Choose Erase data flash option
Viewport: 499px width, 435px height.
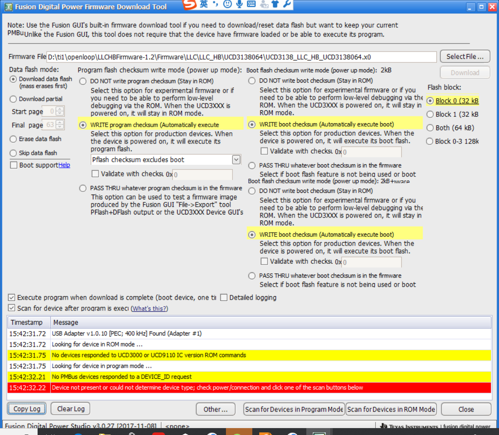(x=13, y=139)
